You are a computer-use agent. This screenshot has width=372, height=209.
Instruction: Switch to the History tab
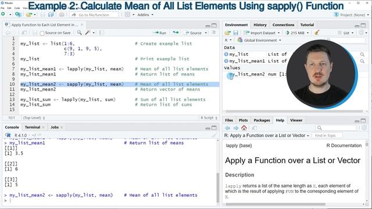pyautogui.click(x=260, y=24)
